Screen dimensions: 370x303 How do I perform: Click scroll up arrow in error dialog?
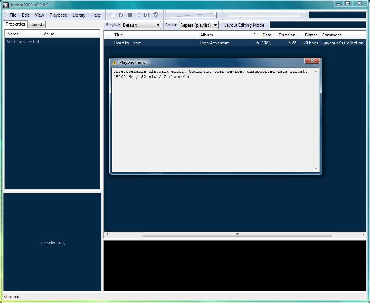pyautogui.click(x=316, y=71)
